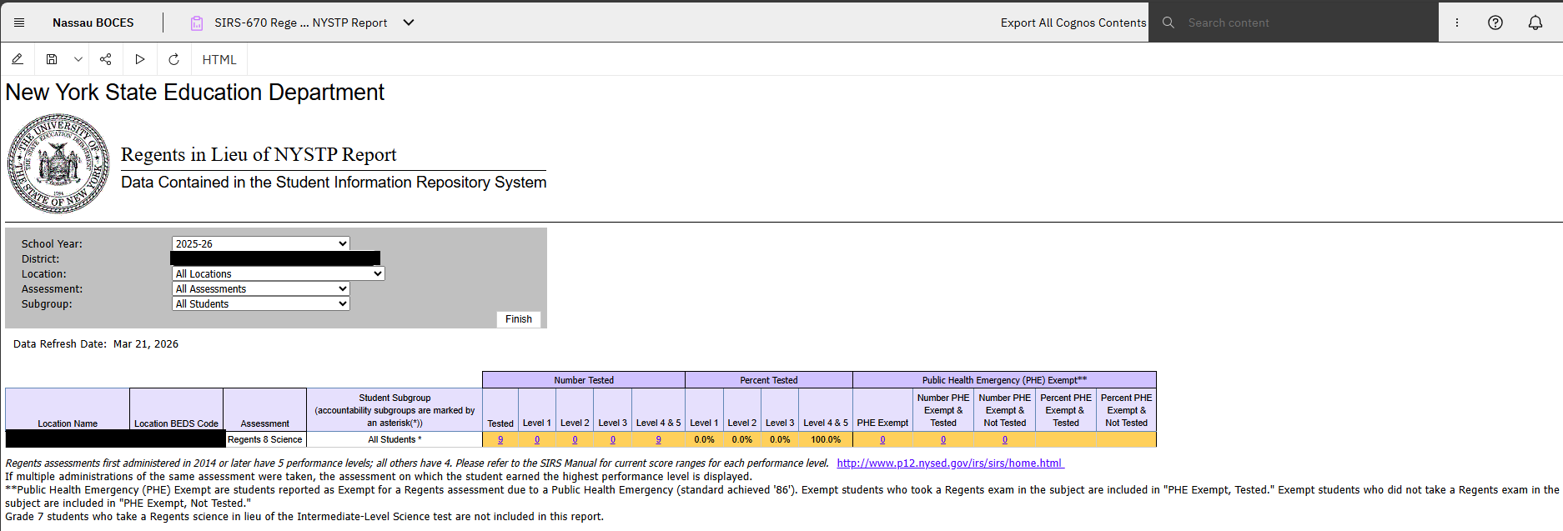
Task: Click the edit pencil icon
Action: [18, 59]
